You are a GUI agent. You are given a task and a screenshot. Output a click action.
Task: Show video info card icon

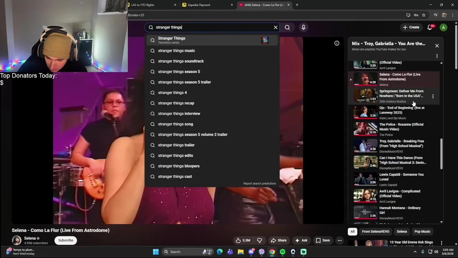pos(337,43)
